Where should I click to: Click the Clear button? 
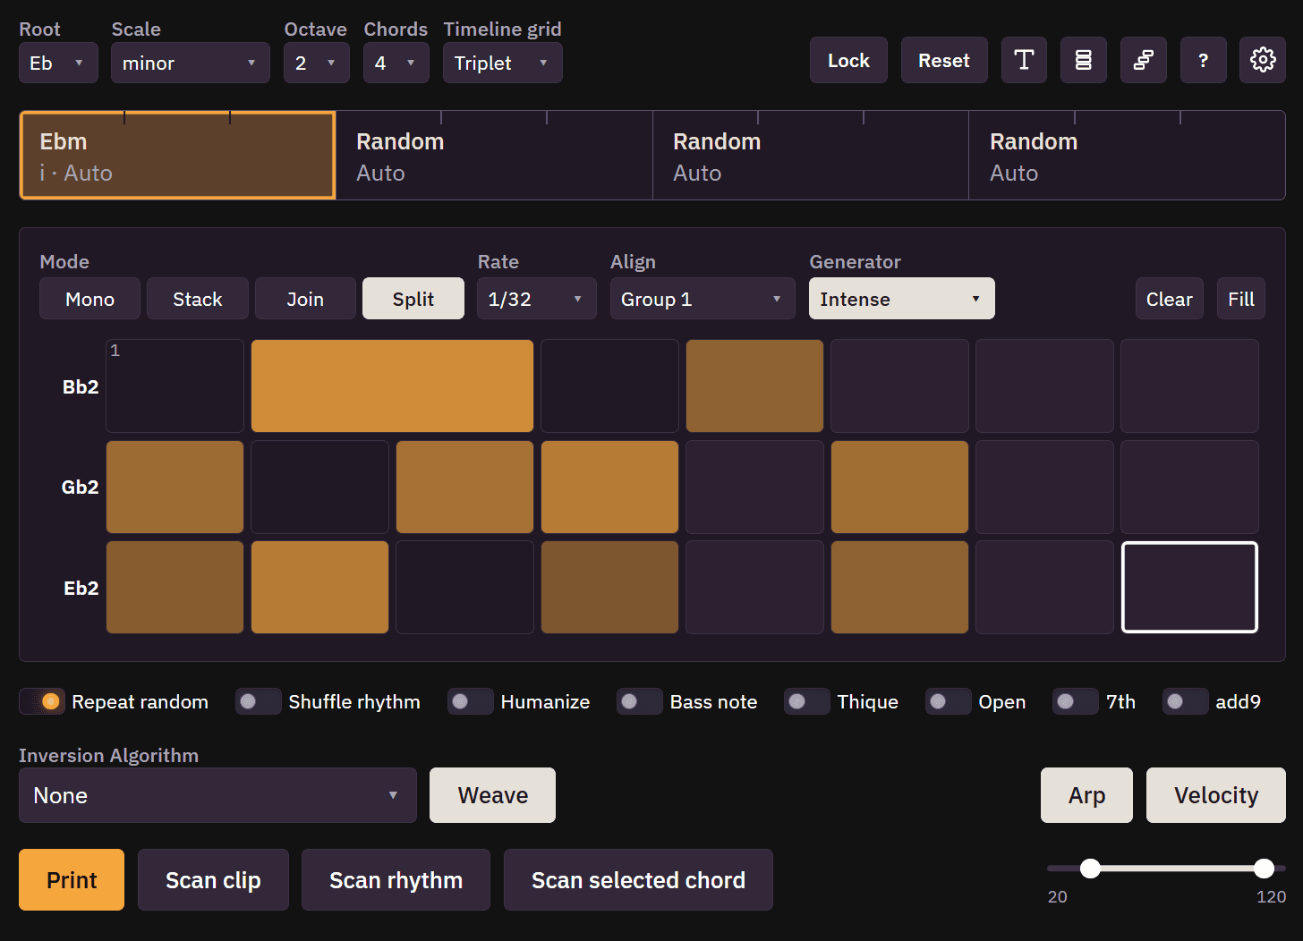pyautogui.click(x=1170, y=299)
